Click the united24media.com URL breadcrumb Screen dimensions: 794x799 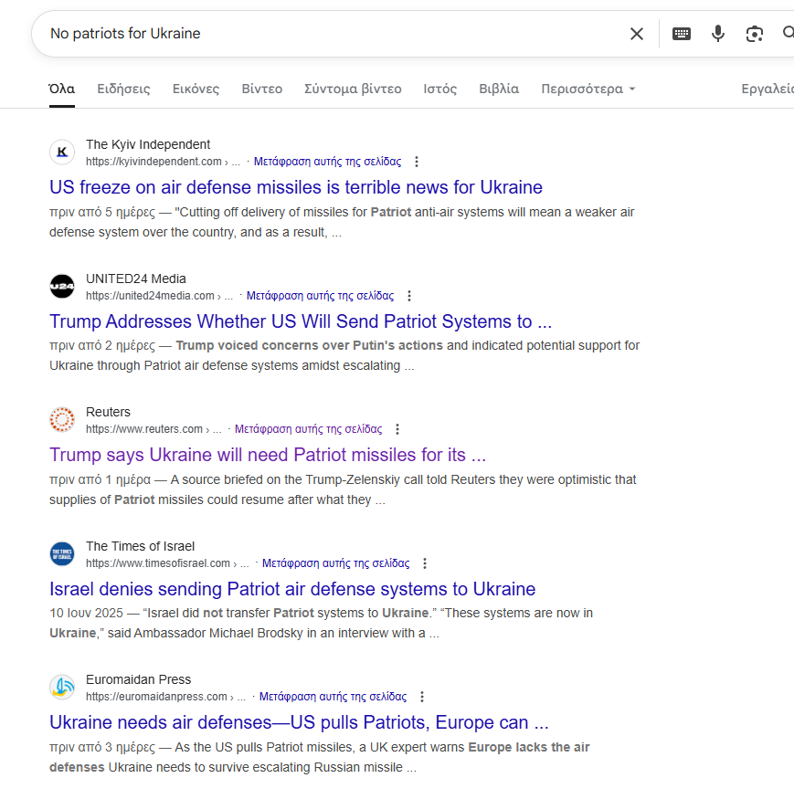pos(159,296)
